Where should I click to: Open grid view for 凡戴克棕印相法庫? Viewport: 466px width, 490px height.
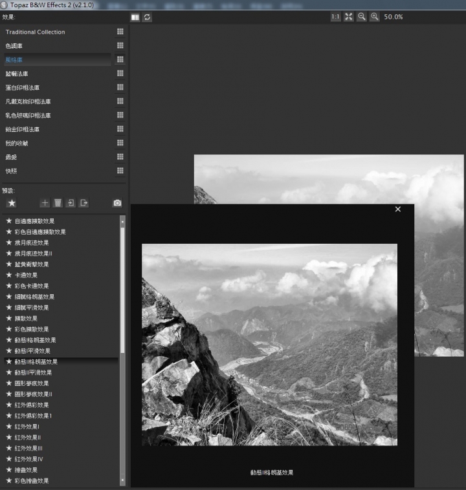pos(120,101)
